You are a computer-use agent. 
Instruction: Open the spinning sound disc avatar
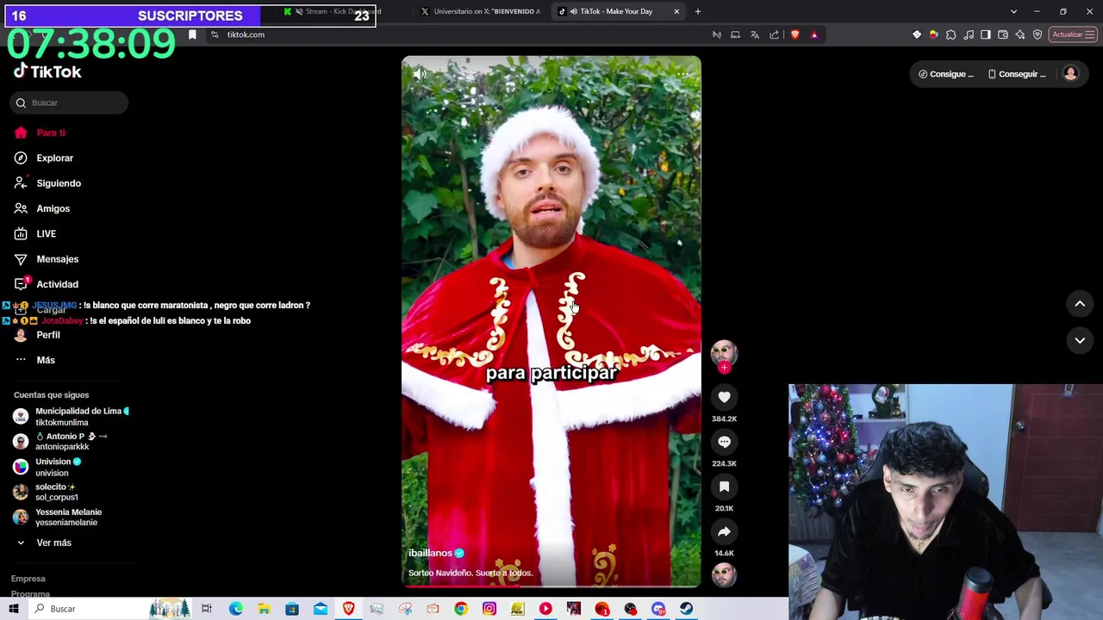(724, 574)
